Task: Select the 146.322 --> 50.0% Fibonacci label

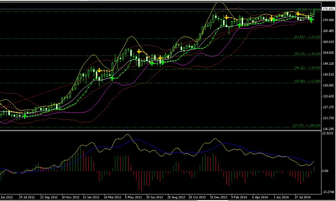Action: point(307,68)
